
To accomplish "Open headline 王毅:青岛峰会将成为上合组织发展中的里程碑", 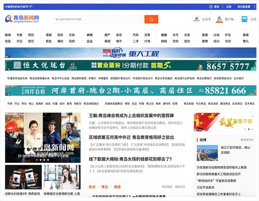I will pos(131,116).
